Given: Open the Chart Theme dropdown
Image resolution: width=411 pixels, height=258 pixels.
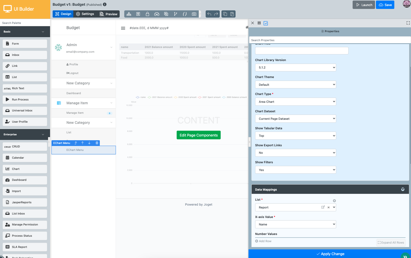Looking at the screenshot, I should point(295,85).
